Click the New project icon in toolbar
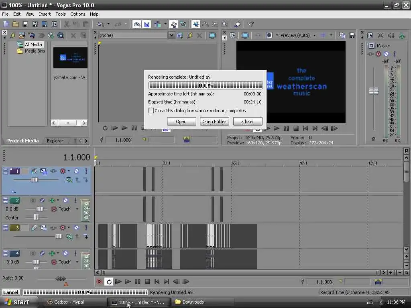 click(6, 24)
